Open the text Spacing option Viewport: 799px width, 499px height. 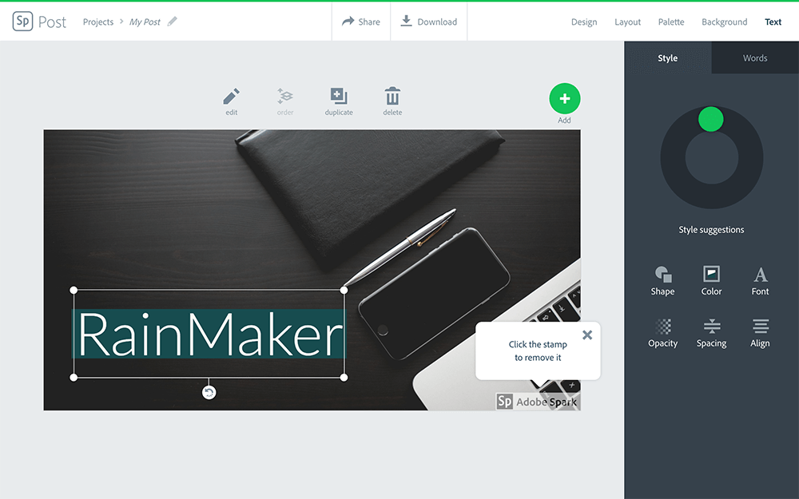711,332
